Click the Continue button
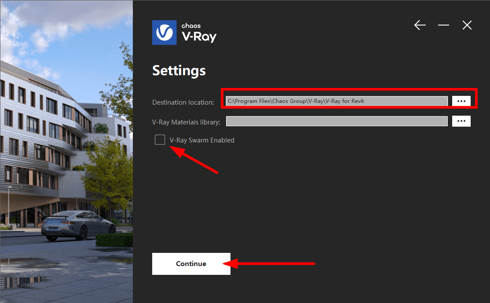The image size is (490, 303). pos(191,264)
